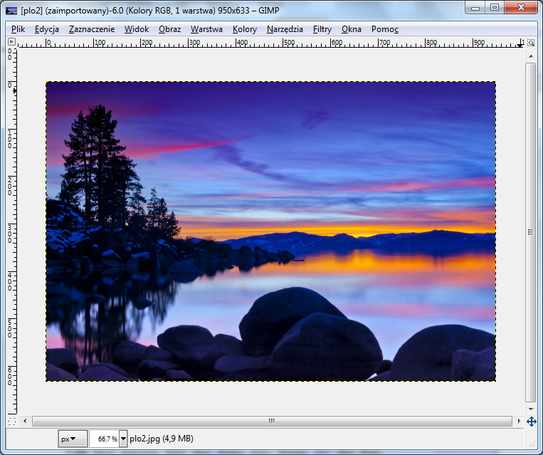Click the horizontal scrollbar left arrow

tap(25, 421)
